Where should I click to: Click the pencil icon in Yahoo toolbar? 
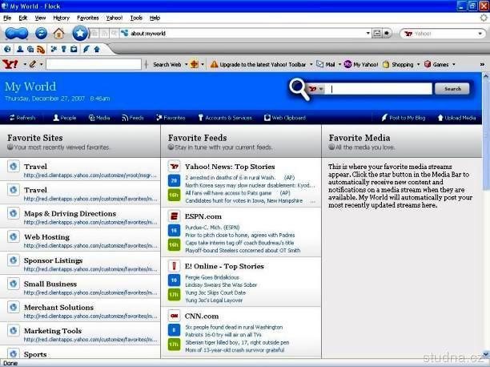point(33,64)
